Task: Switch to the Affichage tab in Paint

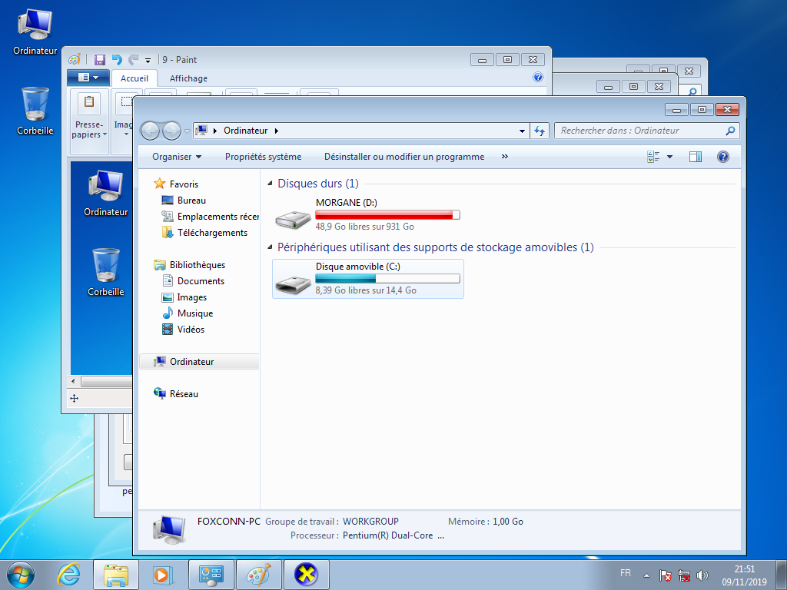Action: coord(188,78)
